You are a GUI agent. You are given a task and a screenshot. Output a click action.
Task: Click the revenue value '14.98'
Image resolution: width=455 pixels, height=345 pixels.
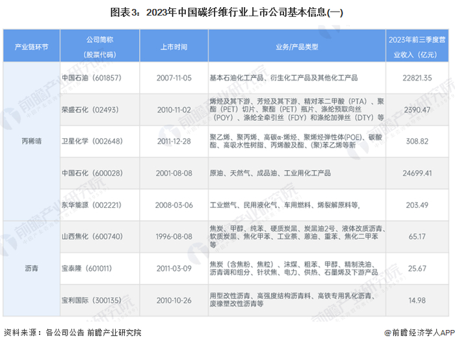click(417, 300)
